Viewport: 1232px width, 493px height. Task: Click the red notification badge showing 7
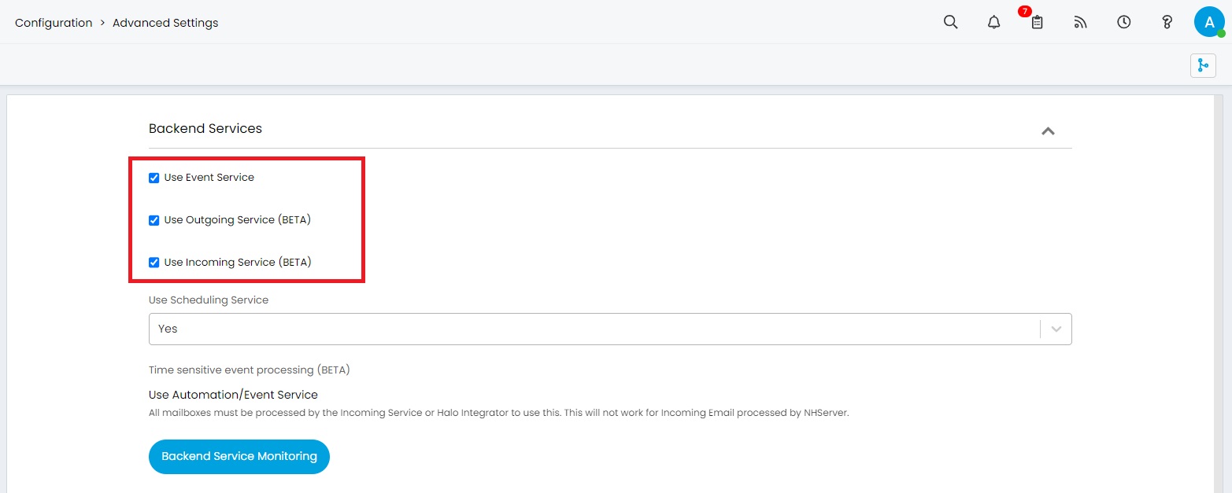pos(1024,11)
